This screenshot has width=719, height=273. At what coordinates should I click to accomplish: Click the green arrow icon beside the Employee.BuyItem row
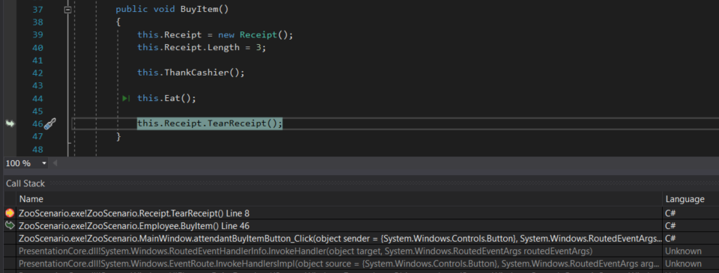point(10,225)
